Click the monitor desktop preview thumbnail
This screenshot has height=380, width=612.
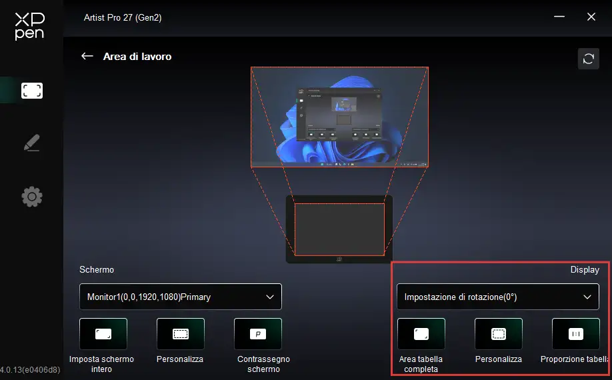point(339,117)
